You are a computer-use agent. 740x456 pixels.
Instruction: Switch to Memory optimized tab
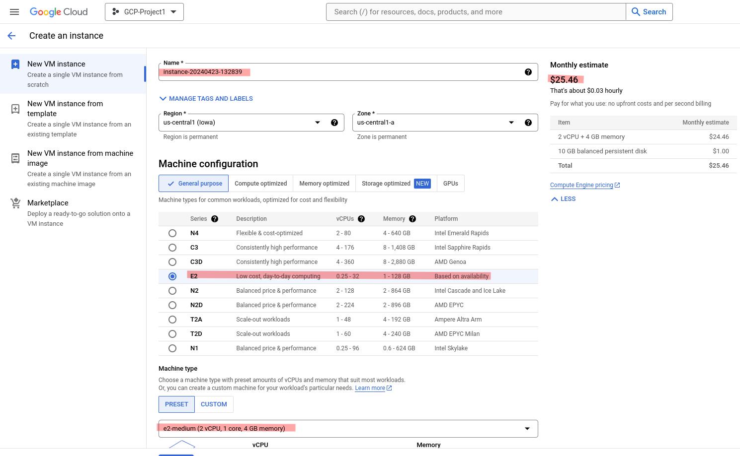(x=324, y=184)
